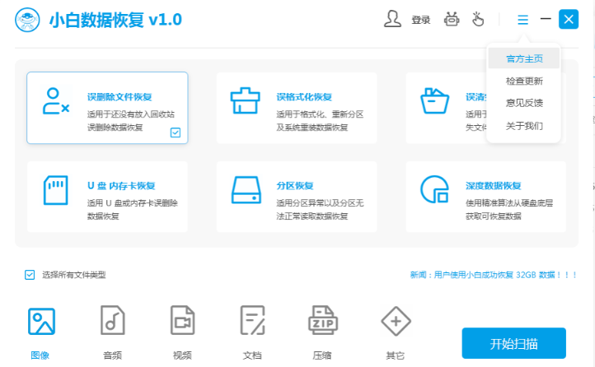Select the audio file type icon

pyautogui.click(x=112, y=320)
